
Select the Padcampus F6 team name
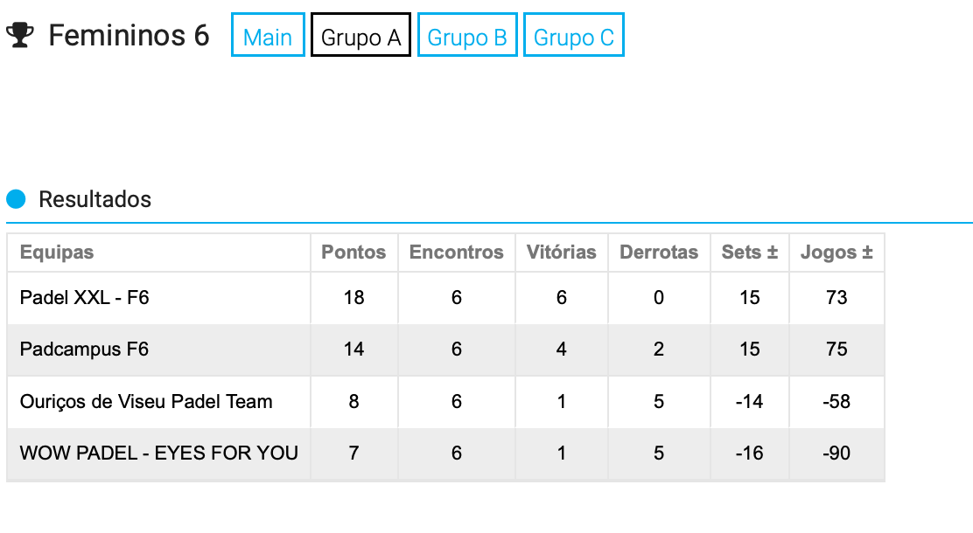coord(84,349)
